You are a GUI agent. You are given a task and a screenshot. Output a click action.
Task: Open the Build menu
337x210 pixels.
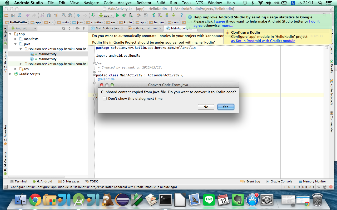pos(161,3)
